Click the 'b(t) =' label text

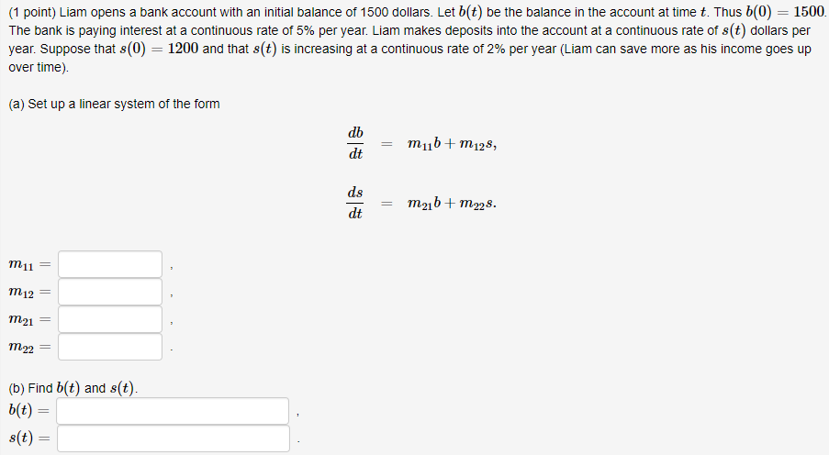pos(28,410)
